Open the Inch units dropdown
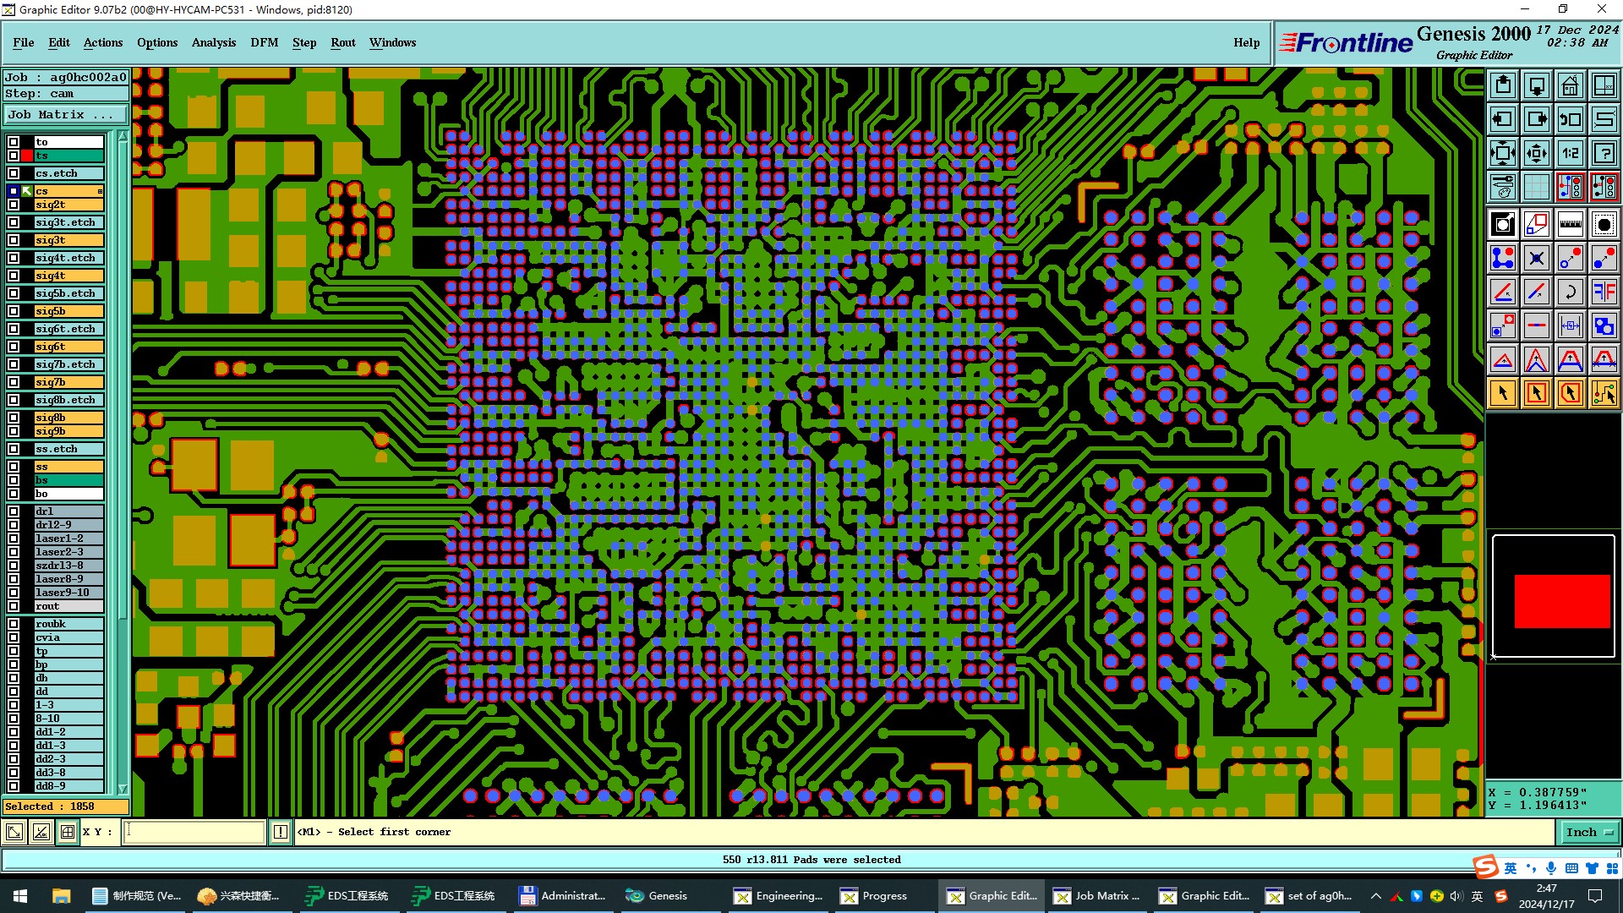The height and width of the screenshot is (913, 1623). (1588, 833)
